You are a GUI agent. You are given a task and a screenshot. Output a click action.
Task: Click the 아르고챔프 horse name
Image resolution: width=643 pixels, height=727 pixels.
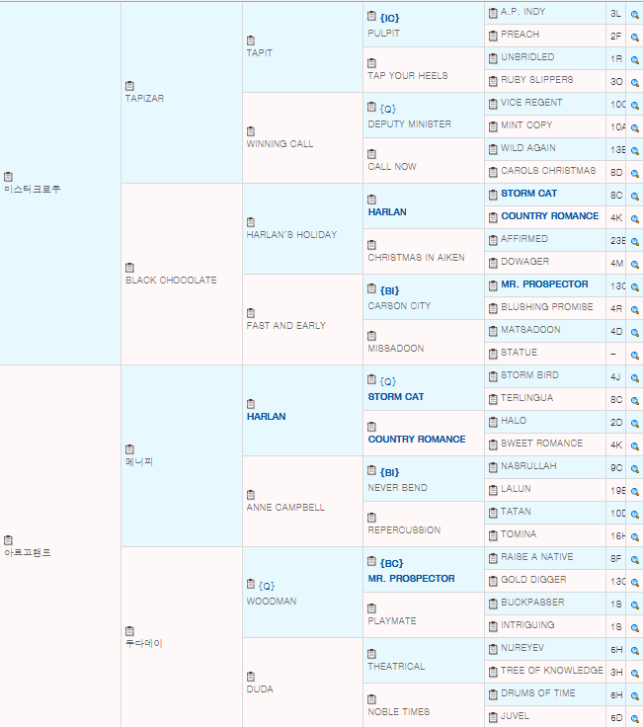pos(28,553)
